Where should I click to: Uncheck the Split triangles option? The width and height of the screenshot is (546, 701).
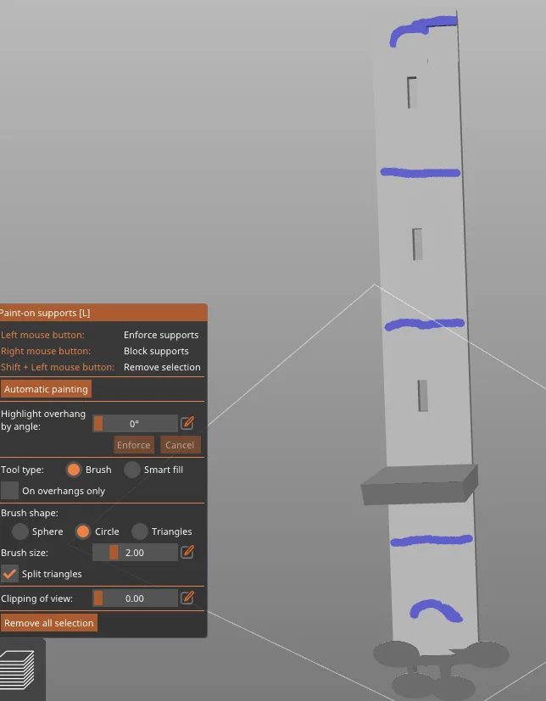coord(9,574)
